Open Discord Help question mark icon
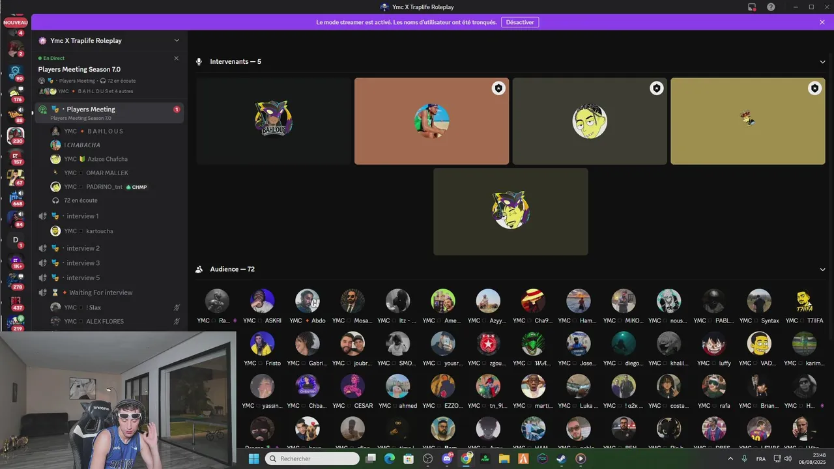Image resolution: width=834 pixels, height=469 pixels. [771, 7]
